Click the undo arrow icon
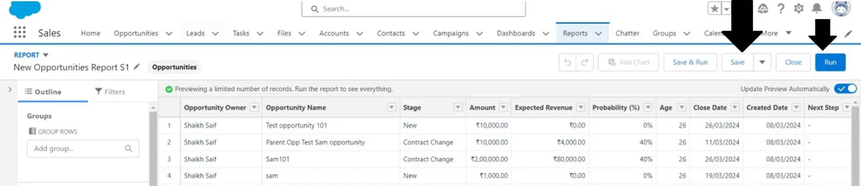This screenshot has height=186, width=861. pyautogui.click(x=567, y=62)
